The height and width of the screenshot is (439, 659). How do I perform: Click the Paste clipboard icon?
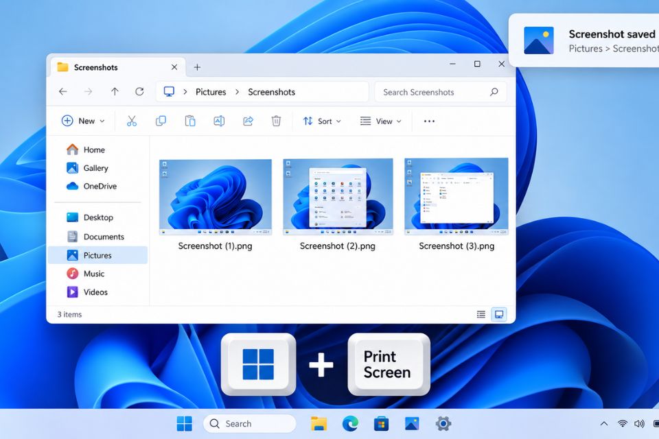[190, 121]
